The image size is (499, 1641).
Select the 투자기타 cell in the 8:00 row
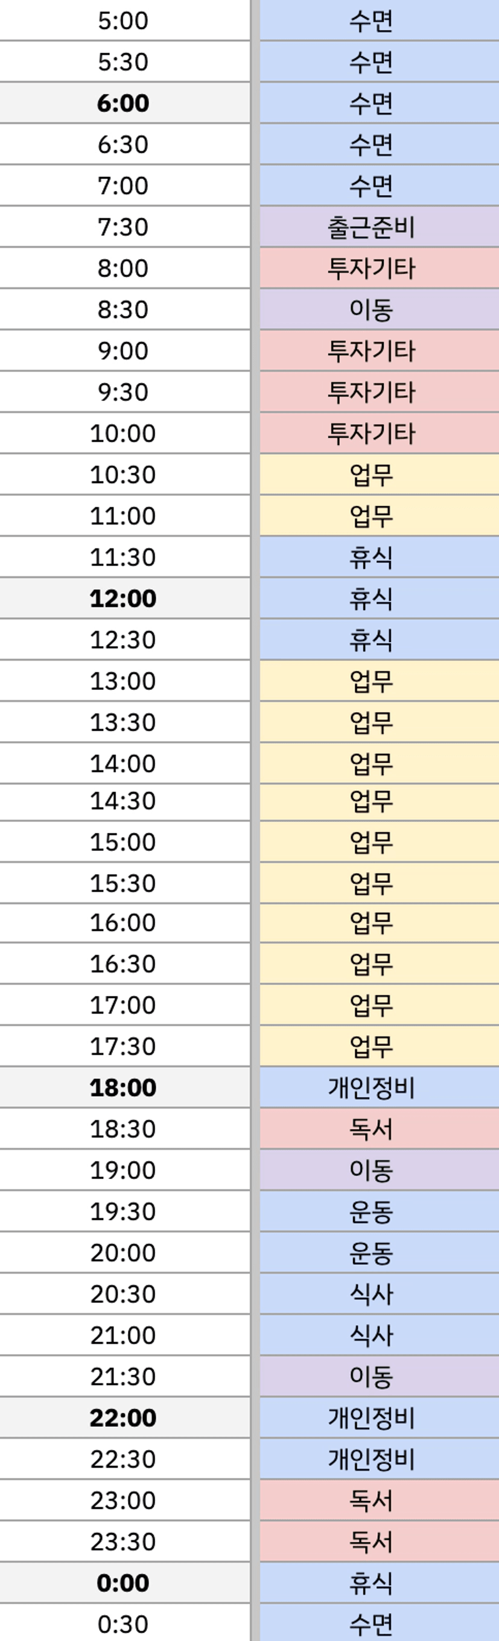point(371,268)
